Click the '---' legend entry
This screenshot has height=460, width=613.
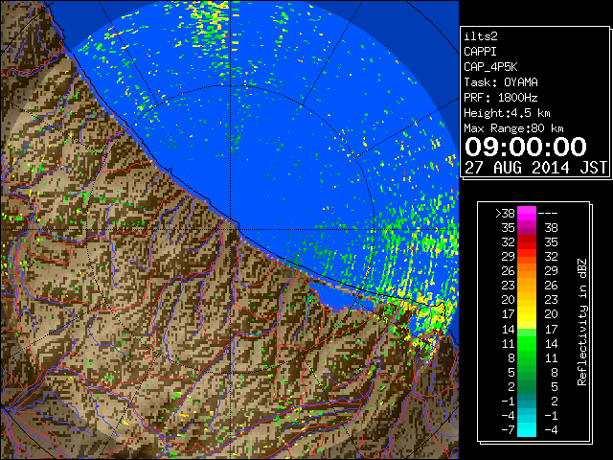pos(548,214)
